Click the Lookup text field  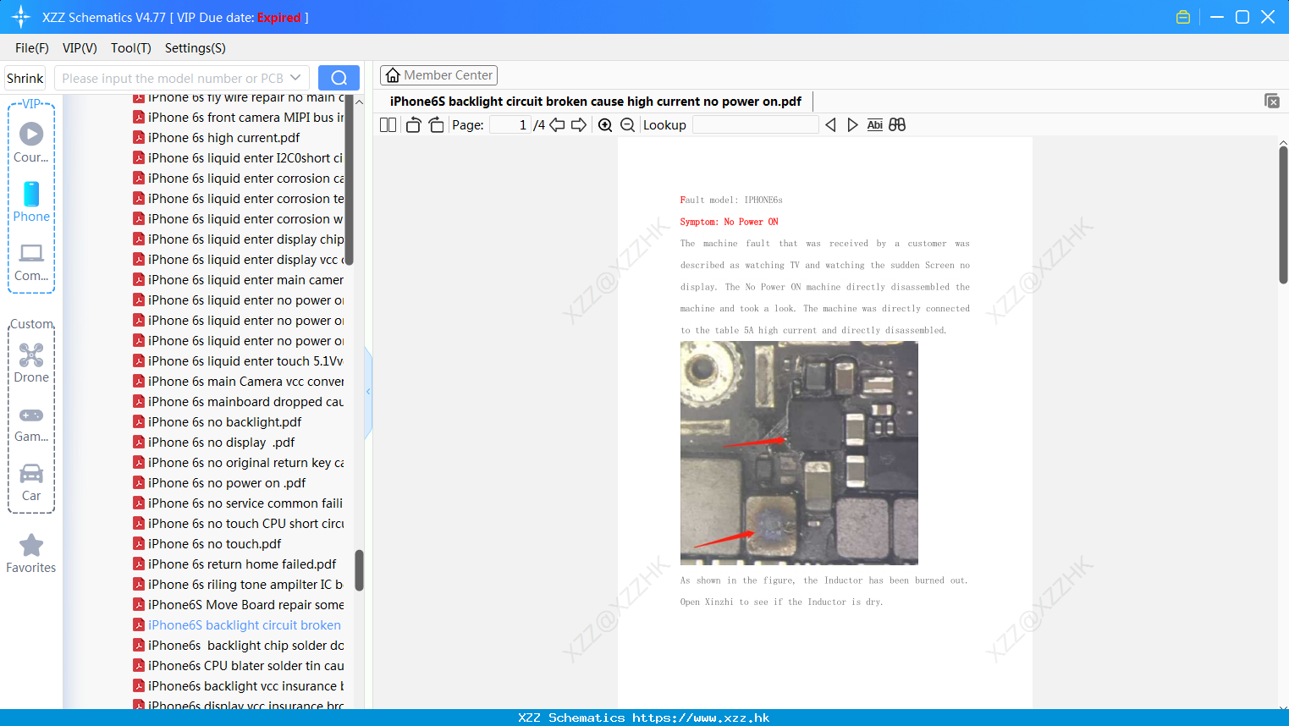(756, 125)
